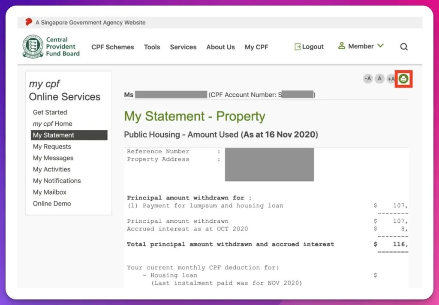Open Get Started in sidebar
This screenshot has height=305, width=439.
(50, 112)
